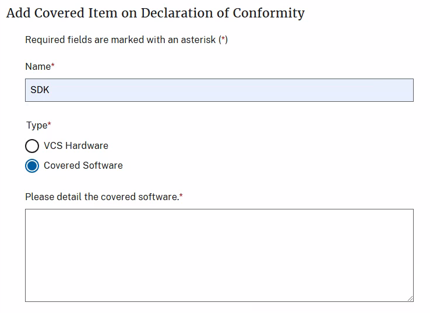
Task: Click the "Covered Software" option label text
Action: coord(83,166)
